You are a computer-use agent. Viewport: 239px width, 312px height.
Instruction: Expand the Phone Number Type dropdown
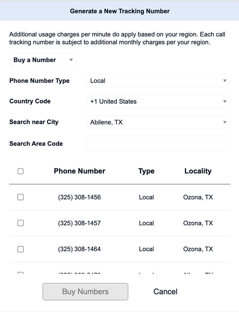(x=158, y=81)
